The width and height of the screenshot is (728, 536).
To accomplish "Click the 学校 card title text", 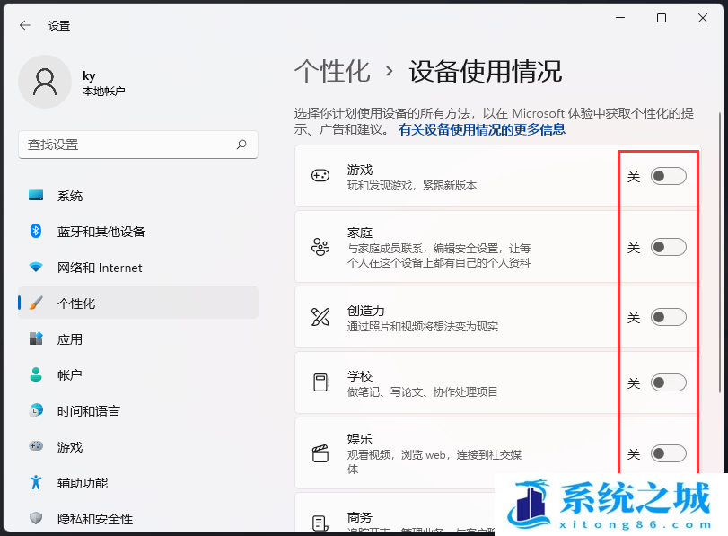I will (360, 376).
